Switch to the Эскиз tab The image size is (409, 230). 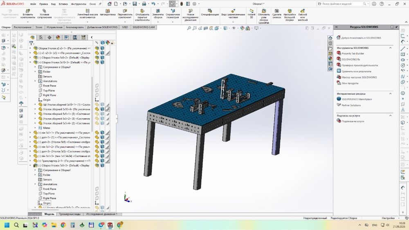(x=39, y=27)
